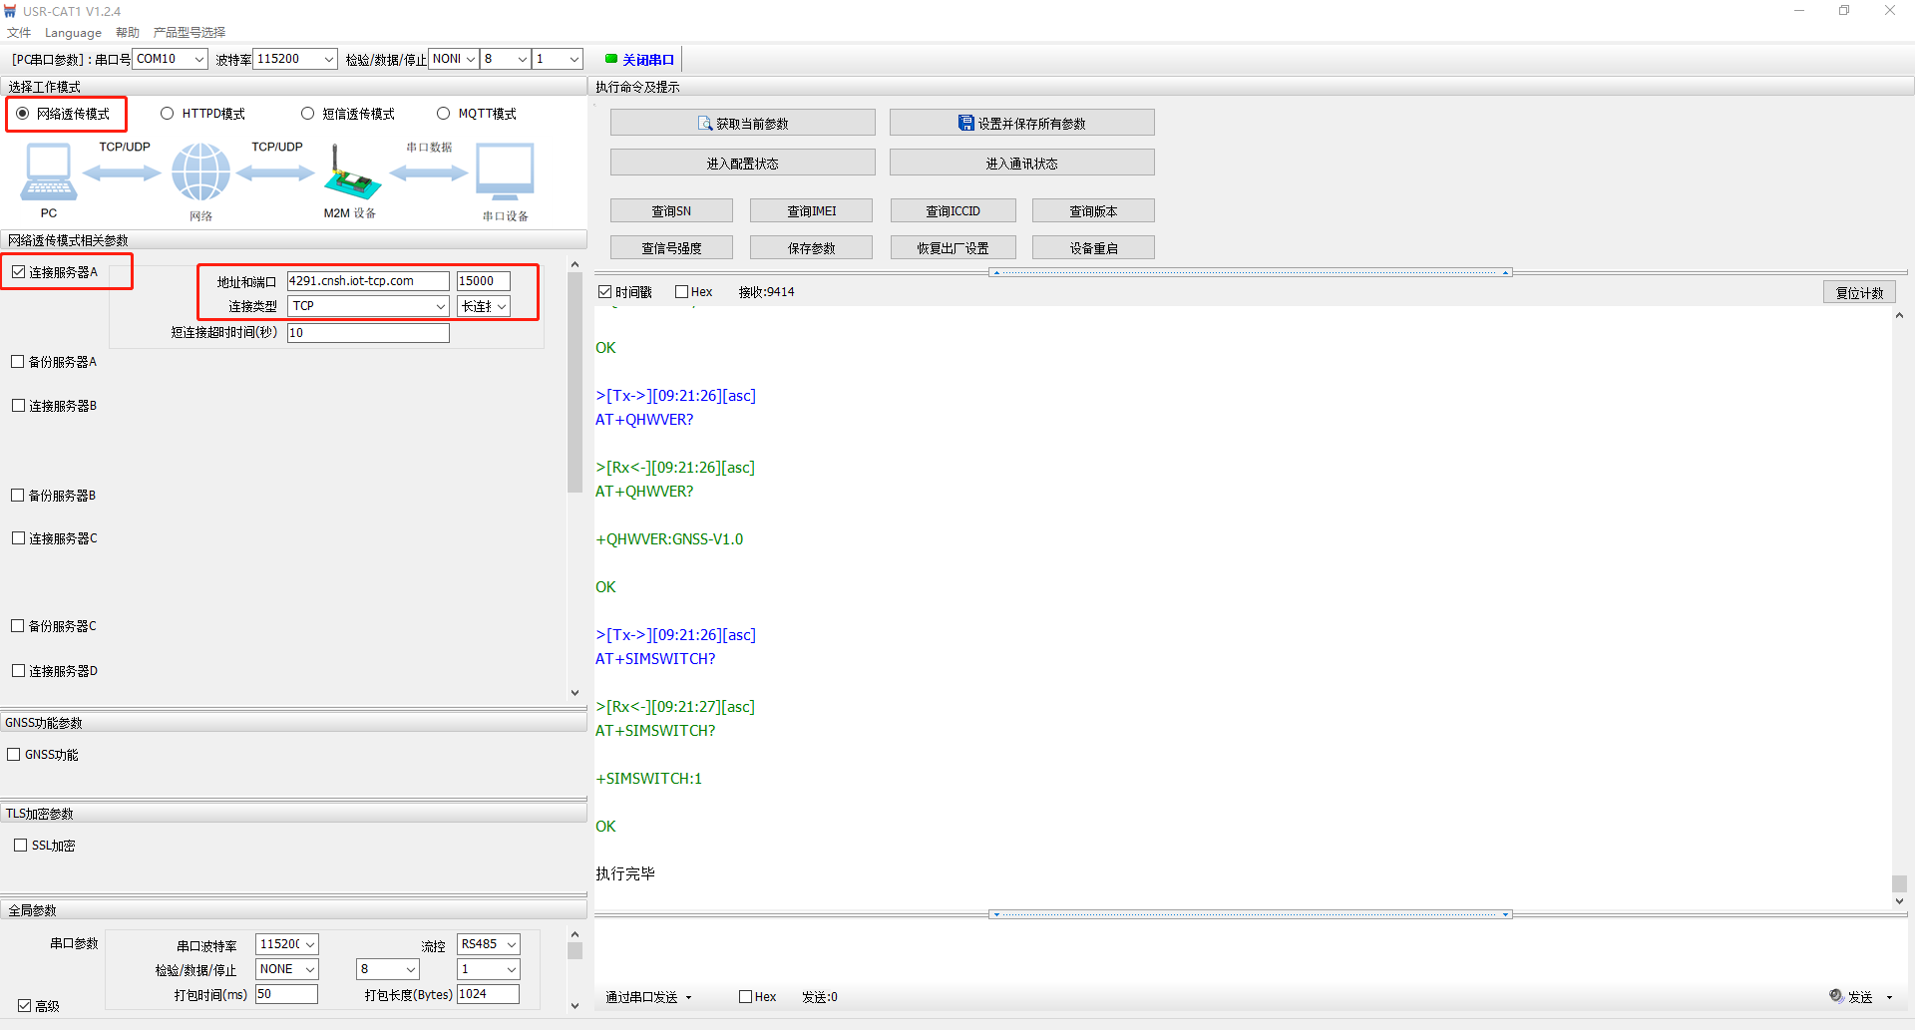Check the Hex receive display option
This screenshot has height=1030, width=1915.
point(682,292)
